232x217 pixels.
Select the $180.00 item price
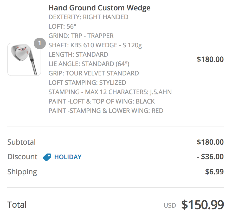click(210, 59)
